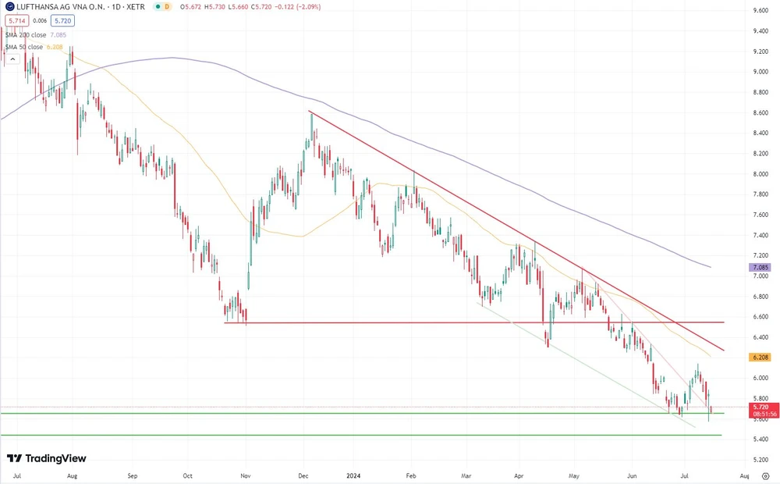The image size is (780, 484).
Task: Click the current price label 5.720 on scale
Action: (760, 407)
